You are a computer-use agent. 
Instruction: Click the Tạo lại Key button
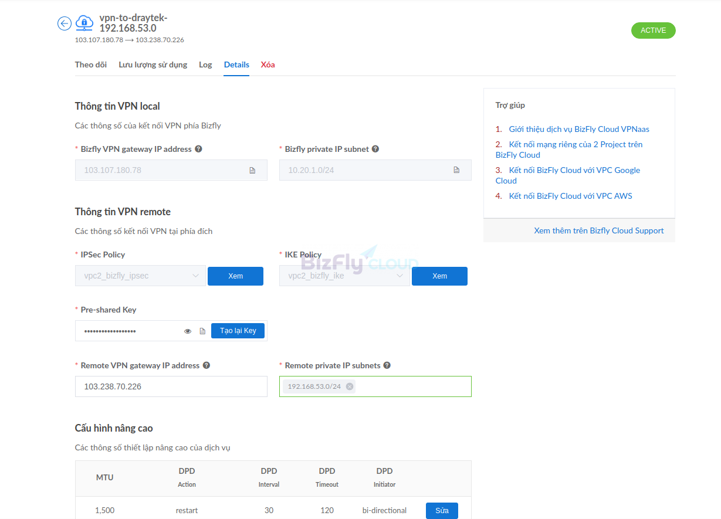click(238, 331)
